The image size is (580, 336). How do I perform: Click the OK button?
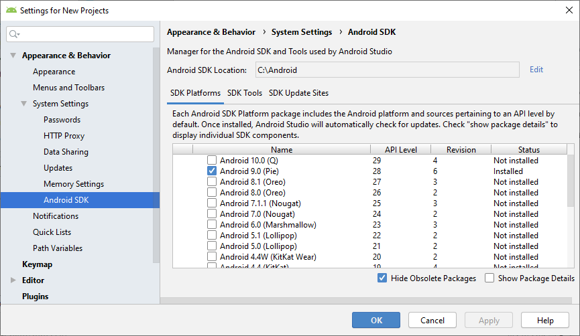coord(375,320)
